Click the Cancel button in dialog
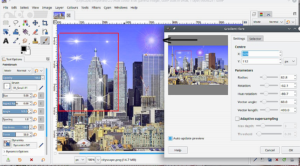 coord(270,150)
